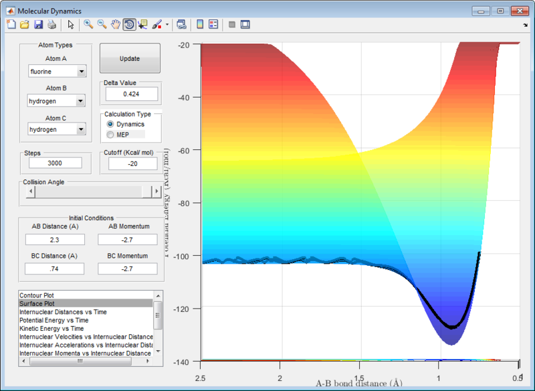Activate the Pan hand tool
This screenshot has width=535, height=391.
click(115, 25)
